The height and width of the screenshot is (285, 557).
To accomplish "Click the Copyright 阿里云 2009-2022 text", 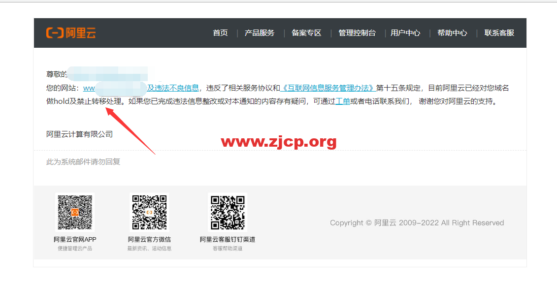I will (417, 223).
